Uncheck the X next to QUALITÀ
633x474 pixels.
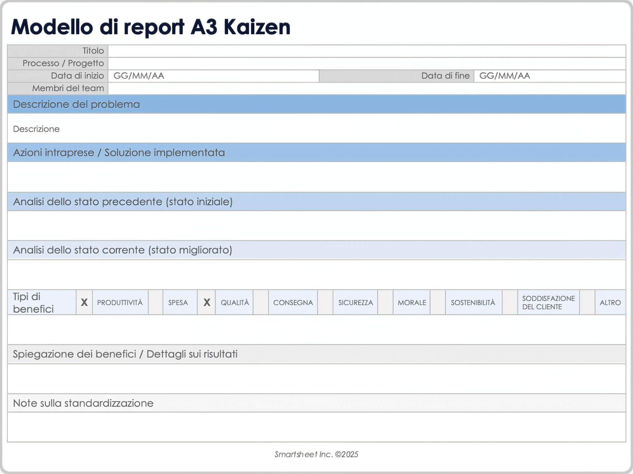click(207, 302)
